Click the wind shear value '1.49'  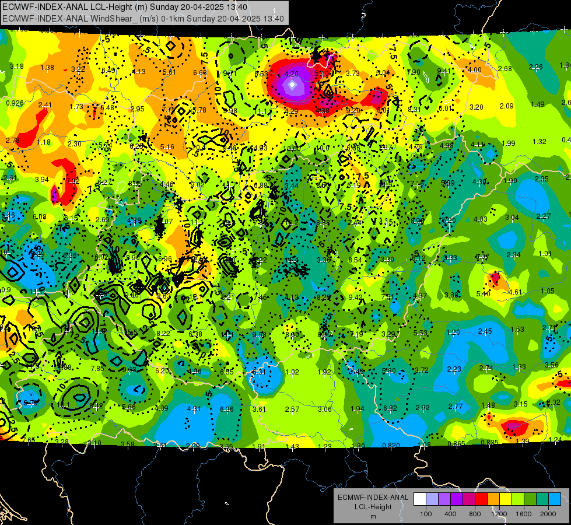tap(538, 104)
